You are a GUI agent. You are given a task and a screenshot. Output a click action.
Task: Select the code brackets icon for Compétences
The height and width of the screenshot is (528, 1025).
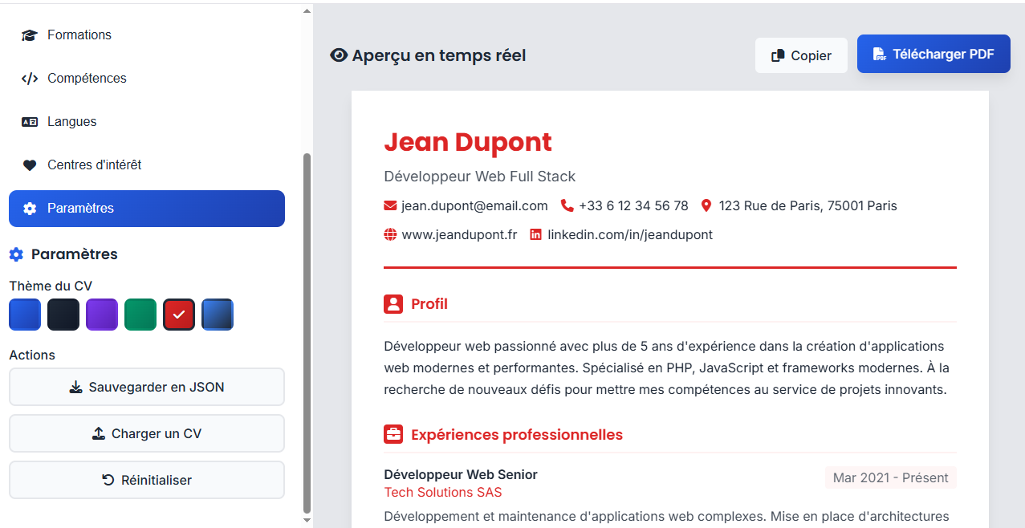click(x=30, y=78)
